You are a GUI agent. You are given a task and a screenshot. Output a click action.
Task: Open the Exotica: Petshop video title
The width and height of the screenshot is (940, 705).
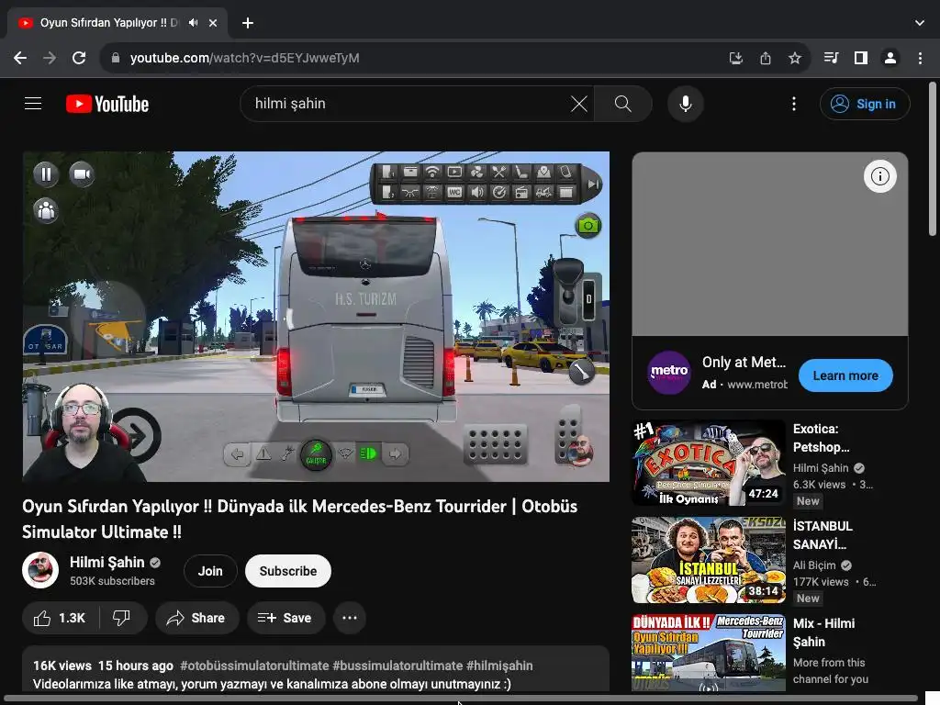coord(821,438)
